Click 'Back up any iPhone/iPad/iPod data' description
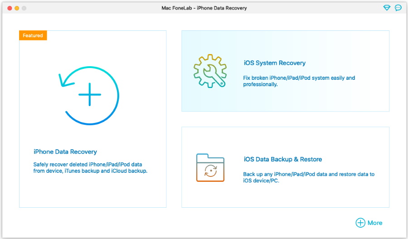This screenshot has width=408, height=239. 309,177
